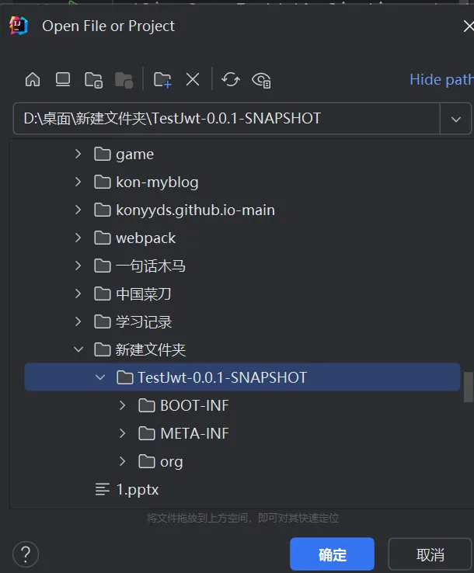The width and height of the screenshot is (474, 573).
Task: Open the path history dropdown arrow
Action: 455,119
